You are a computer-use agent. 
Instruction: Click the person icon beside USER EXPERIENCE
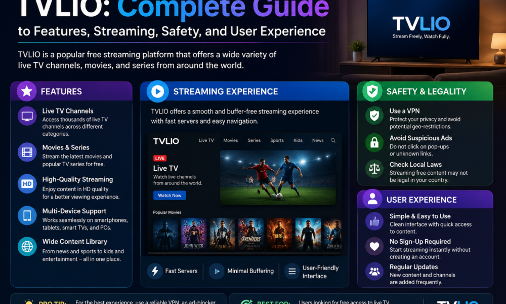372,199
